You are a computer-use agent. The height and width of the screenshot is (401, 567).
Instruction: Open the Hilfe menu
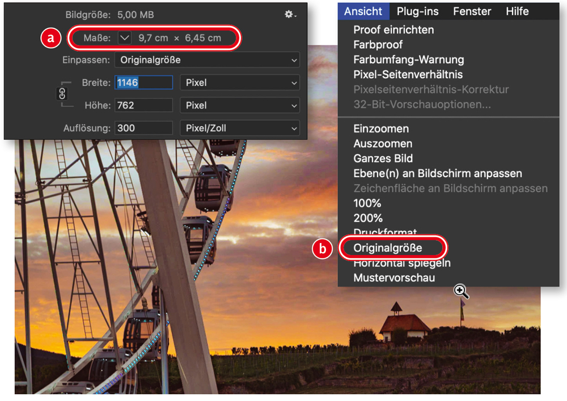point(517,11)
